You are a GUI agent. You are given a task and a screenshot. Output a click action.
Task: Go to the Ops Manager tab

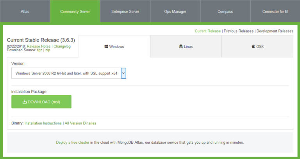(x=175, y=11)
